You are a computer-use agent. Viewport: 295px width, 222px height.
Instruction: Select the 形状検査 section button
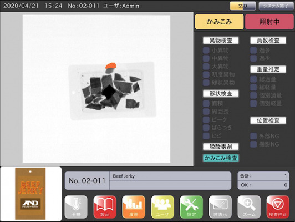coord(221,94)
